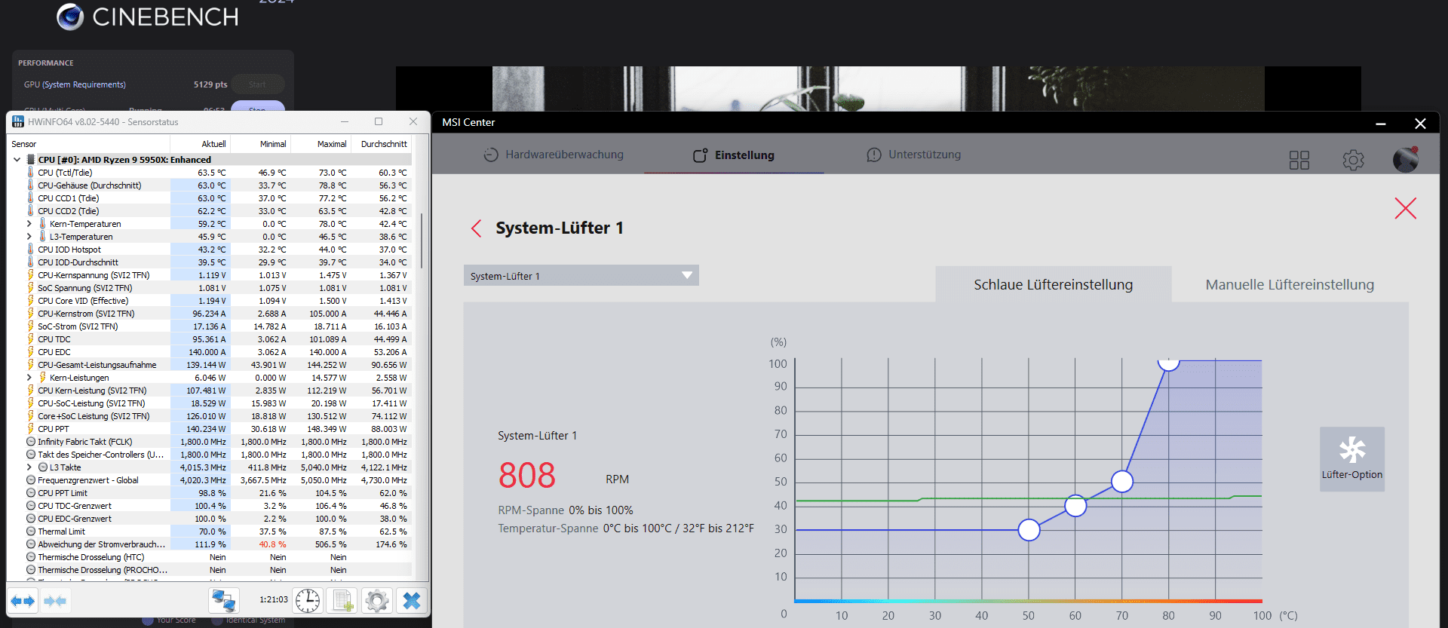Click the Cinebench render preview image
The width and height of the screenshot is (1448, 628).
pyautogui.click(x=878, y=88)
